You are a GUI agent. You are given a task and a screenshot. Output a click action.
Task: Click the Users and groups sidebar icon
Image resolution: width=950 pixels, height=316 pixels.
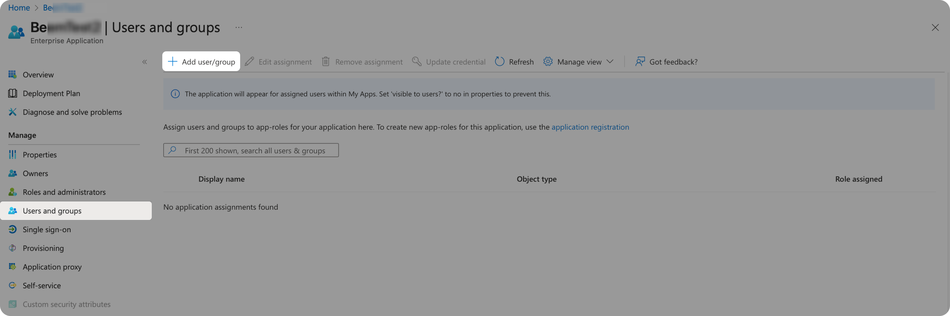tap(13, 211)
